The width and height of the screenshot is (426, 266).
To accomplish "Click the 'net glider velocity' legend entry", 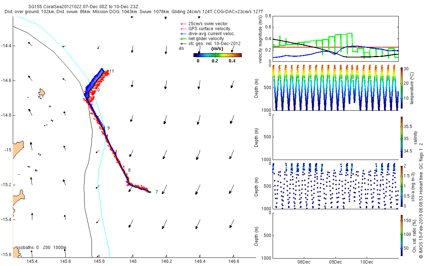I will 202,38.
